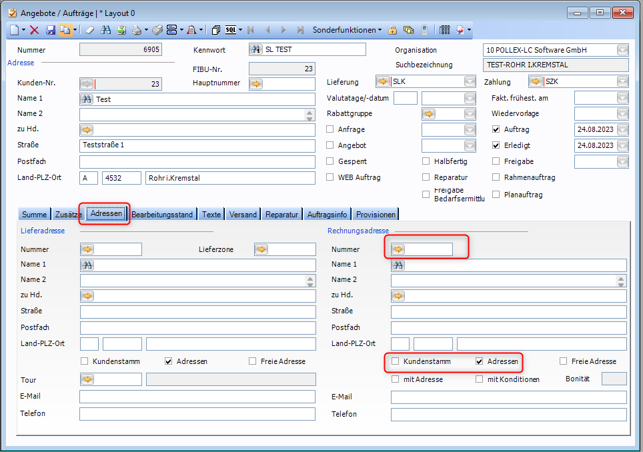Open the Zahlung SZK dropdown
This screenshot has width=643, height=452.
(622, 82)
